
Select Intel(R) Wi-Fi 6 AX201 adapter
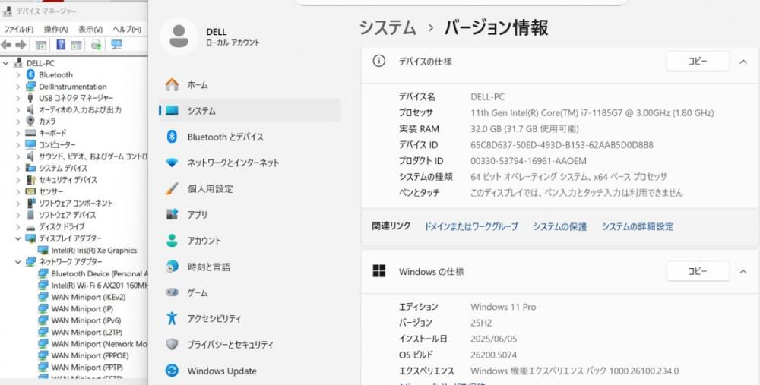click(x=100, y=286)
